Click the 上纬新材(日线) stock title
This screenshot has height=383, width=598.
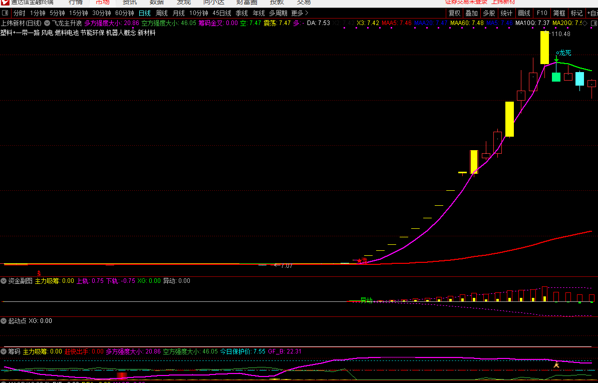22,23
